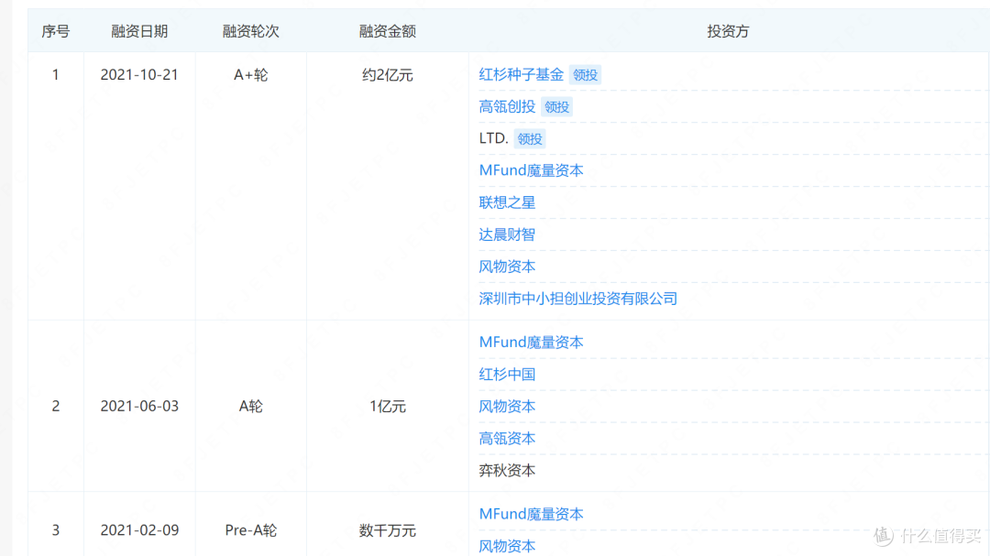990x556 pixels.
Task: Click the 融资日期 column header
Action: pyautogui.click(x=139, y=31)
